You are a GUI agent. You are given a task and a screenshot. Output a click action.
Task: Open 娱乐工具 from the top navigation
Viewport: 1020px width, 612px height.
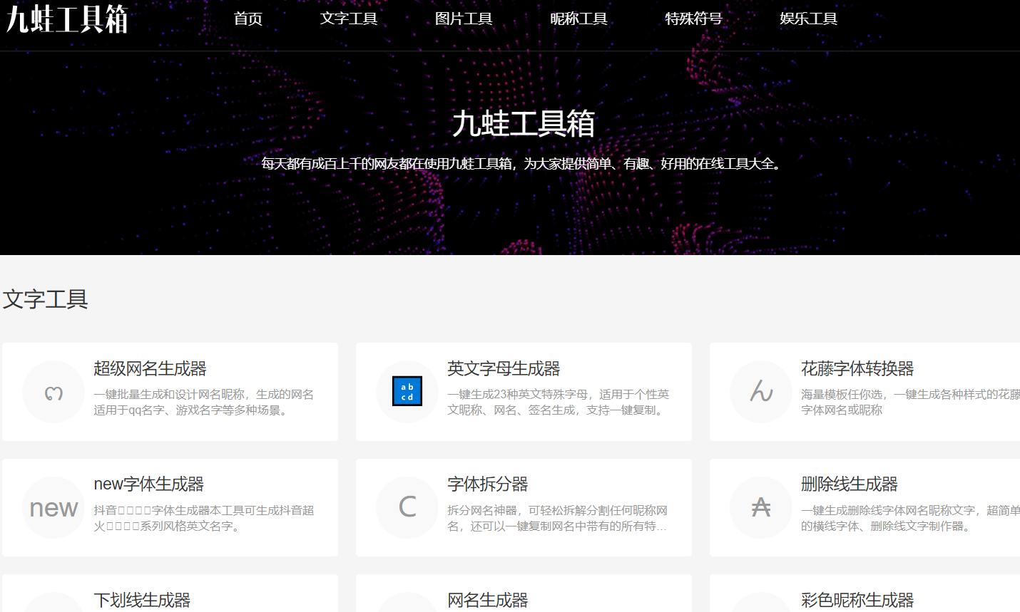(x=808, y=19)
